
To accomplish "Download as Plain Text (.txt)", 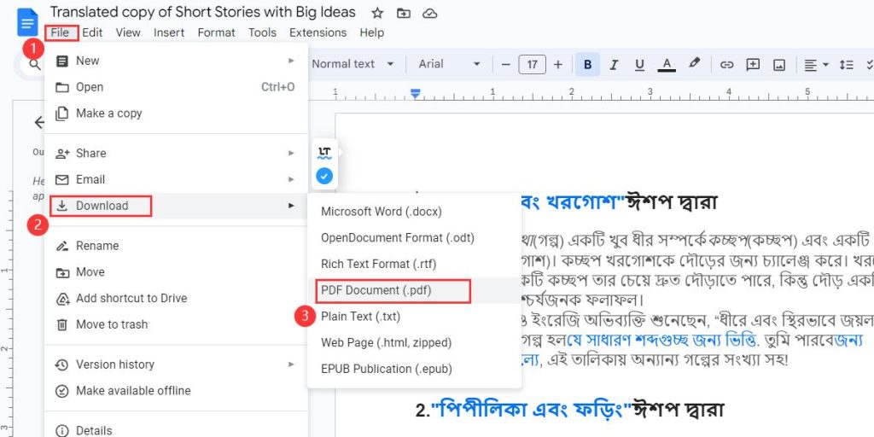I will [x=414, y=317].
